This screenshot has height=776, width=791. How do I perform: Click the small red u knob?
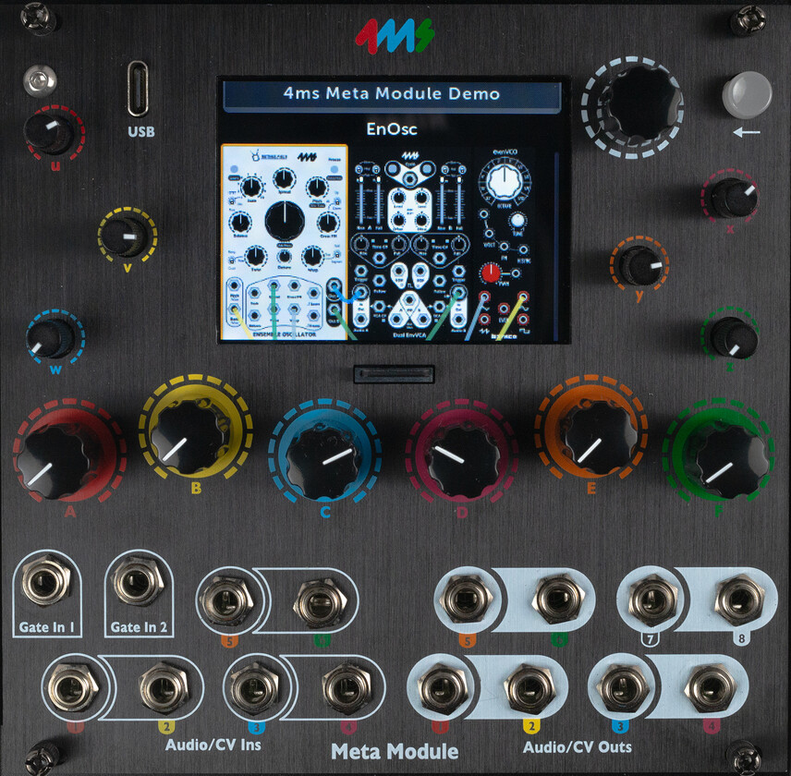click(x=49, y=133)
